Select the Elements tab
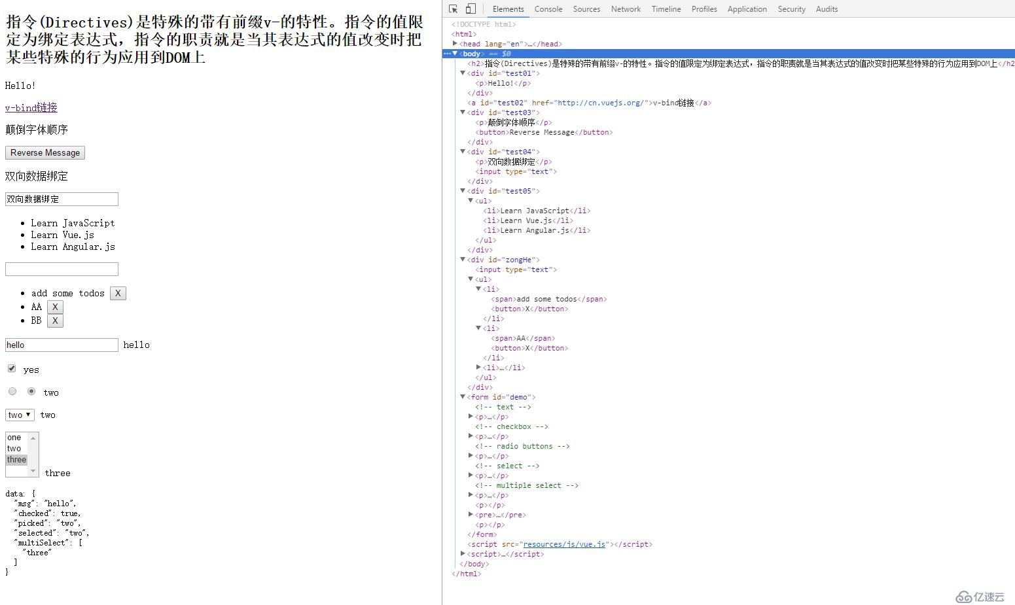The width and height of the screenshot is (1015, 605). coord(508,9)
